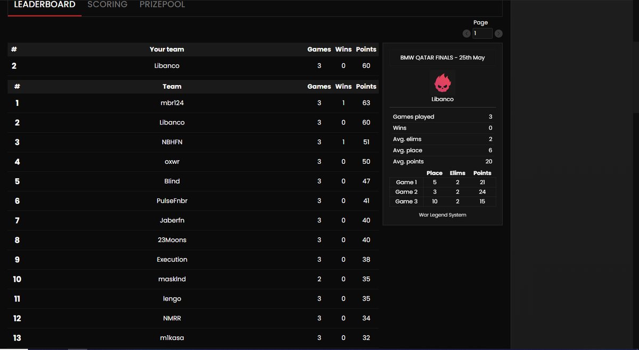This screenshot has width=639, height=350.
Task: Switch to the Scoring tab
Action: (108, 5)
